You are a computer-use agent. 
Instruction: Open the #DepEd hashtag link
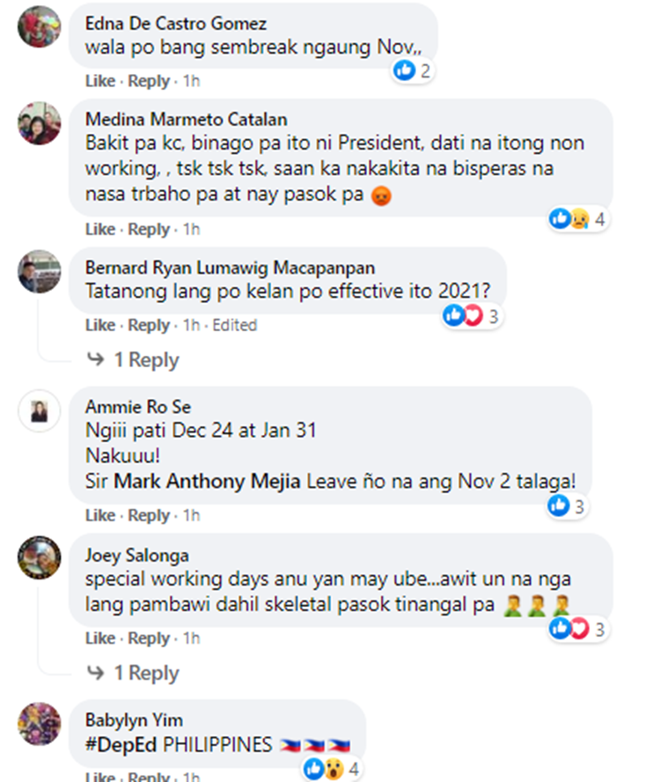121,745
